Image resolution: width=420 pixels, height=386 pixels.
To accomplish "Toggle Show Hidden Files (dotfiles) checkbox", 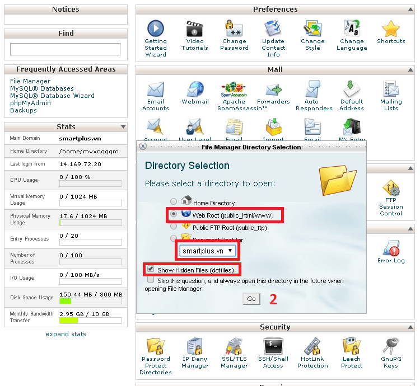I will click(x=150, y=269).
